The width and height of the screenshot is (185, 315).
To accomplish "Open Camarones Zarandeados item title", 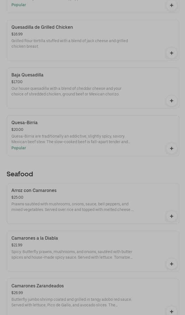I will coord(38,286).
